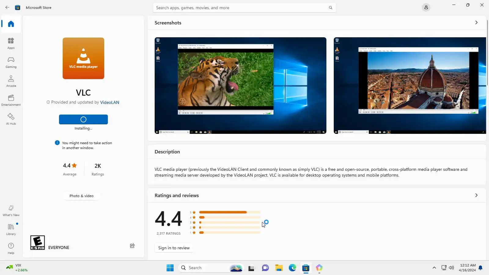Open File Explorer from taskbar

pos(279,268)
